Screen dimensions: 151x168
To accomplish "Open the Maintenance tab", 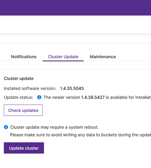I will pyautogui.click(x=103, y=57).
